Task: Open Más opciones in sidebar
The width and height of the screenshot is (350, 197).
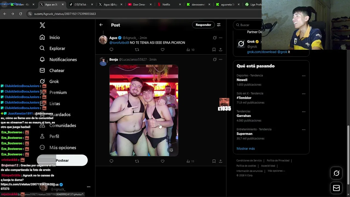Action: 58,147
